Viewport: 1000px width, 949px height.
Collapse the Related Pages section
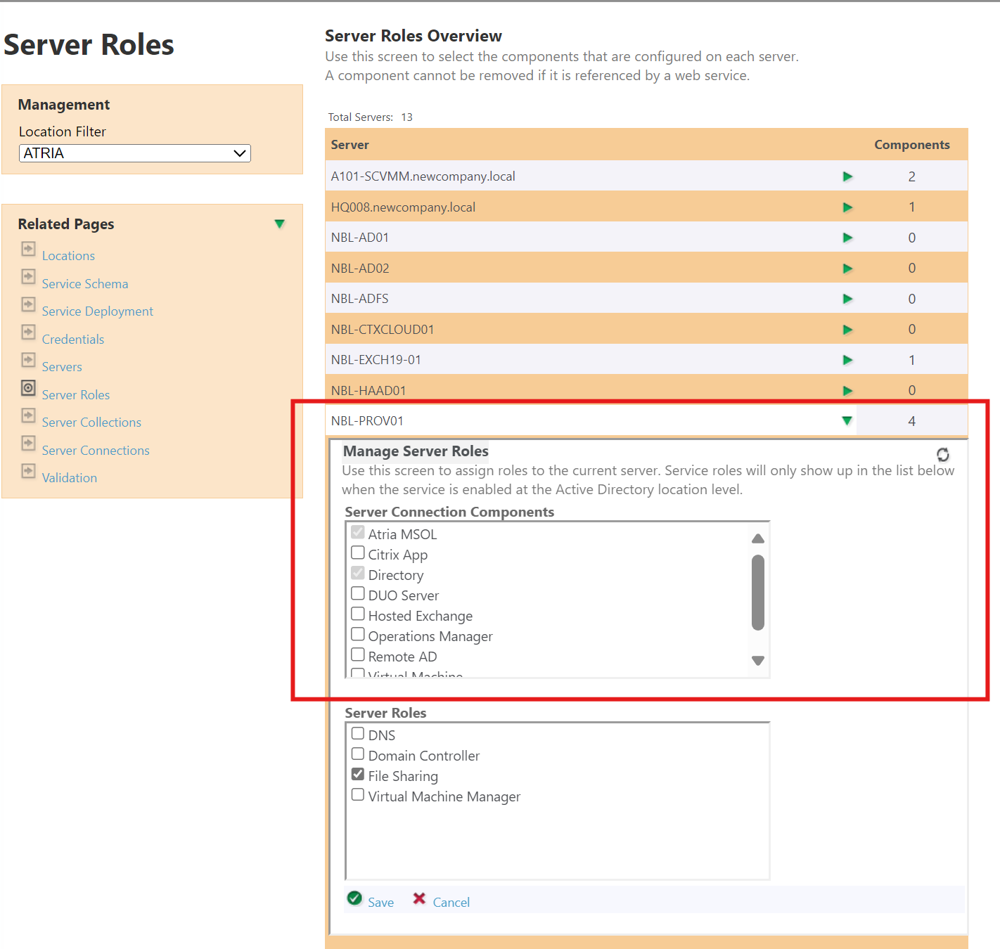coord(279,224)
